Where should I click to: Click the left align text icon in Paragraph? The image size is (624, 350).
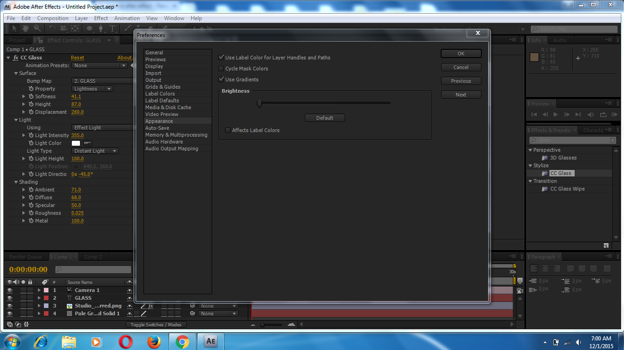534,269
